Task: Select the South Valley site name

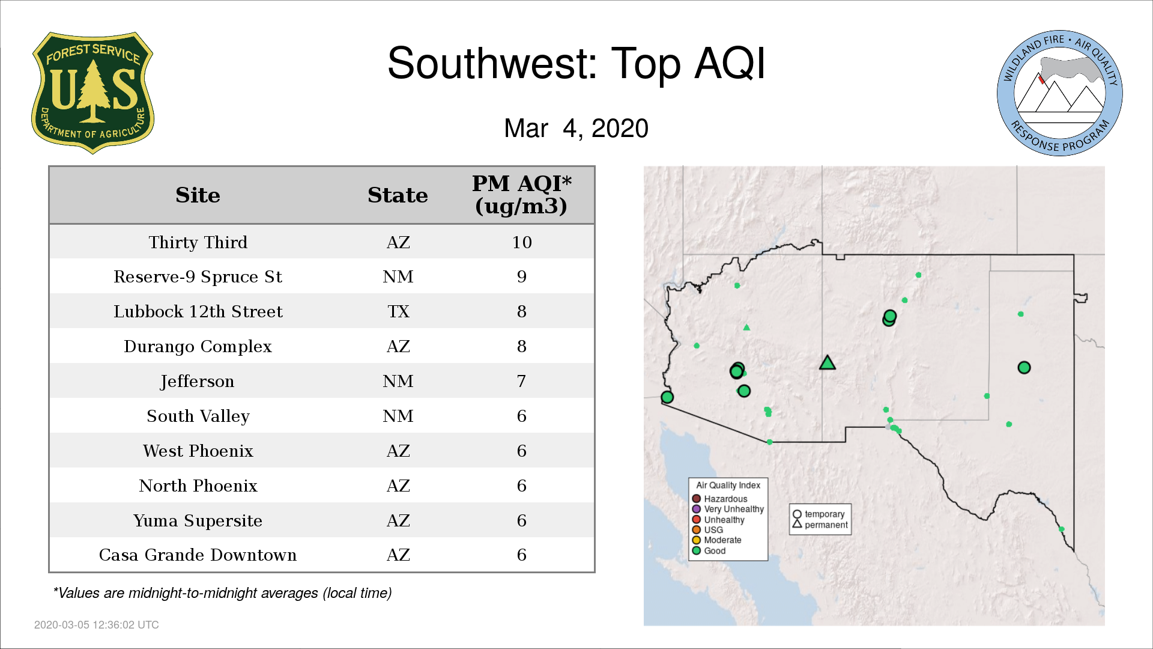Action: 198,416
